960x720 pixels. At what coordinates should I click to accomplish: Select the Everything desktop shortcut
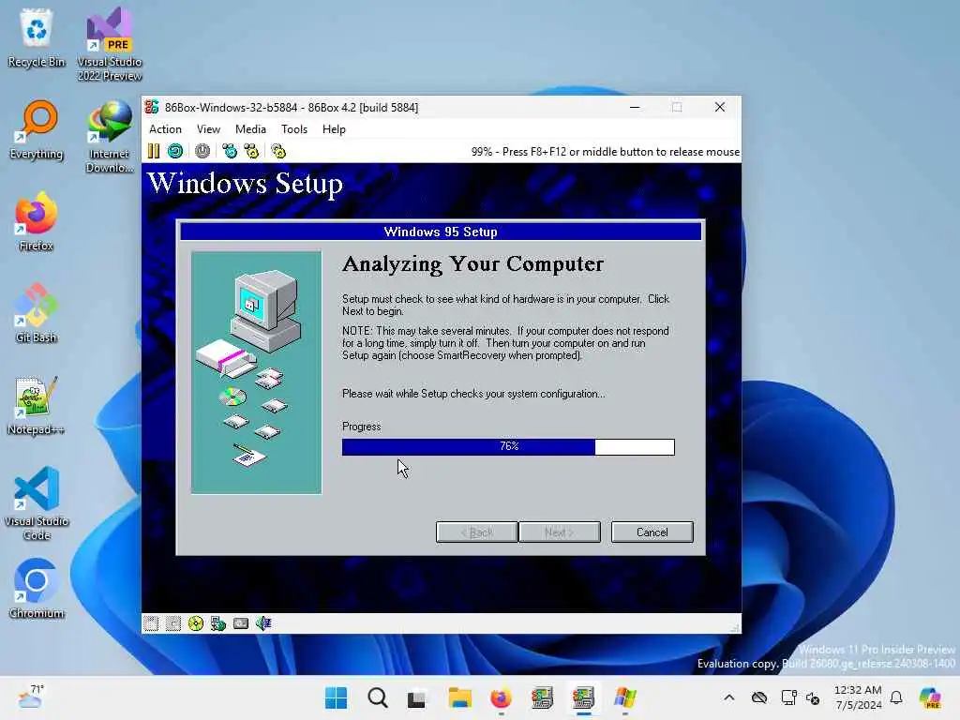(37, 129)
